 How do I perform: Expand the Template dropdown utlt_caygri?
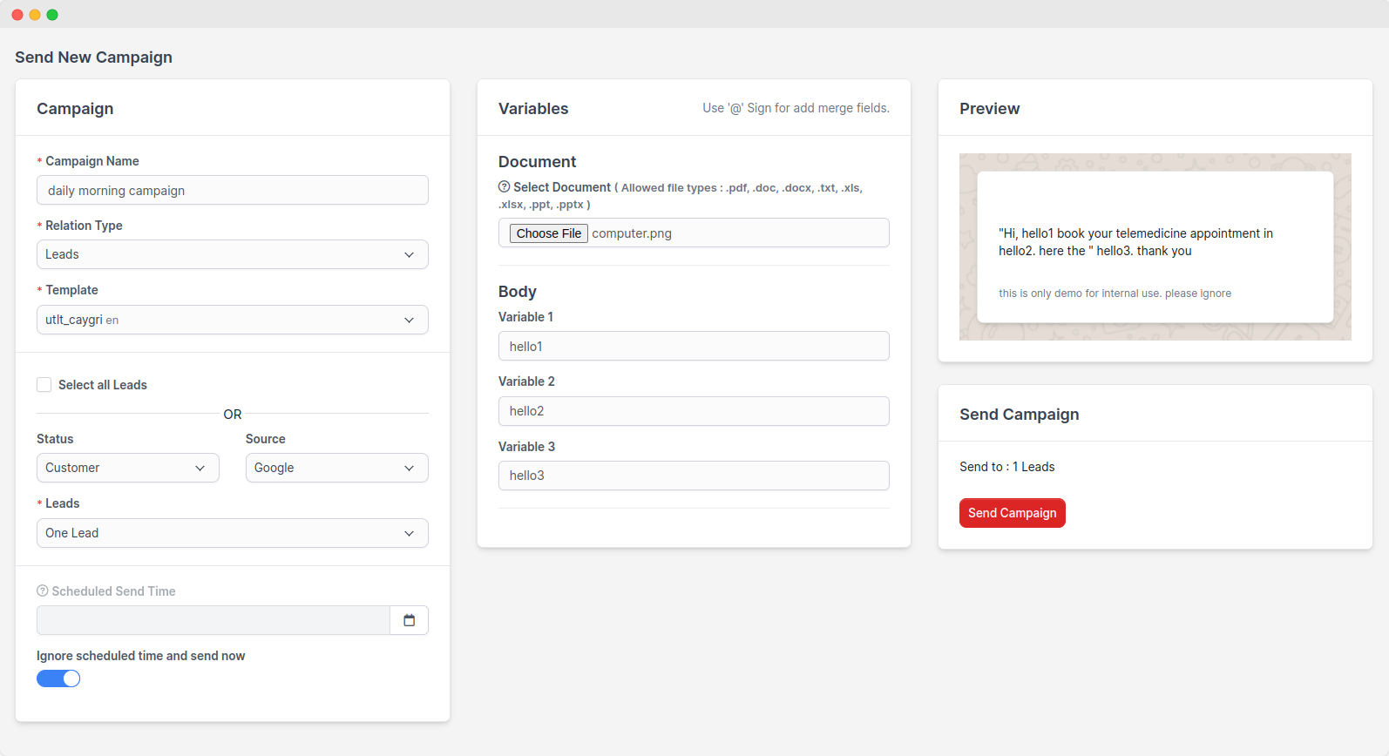click(x=232, y=320)
